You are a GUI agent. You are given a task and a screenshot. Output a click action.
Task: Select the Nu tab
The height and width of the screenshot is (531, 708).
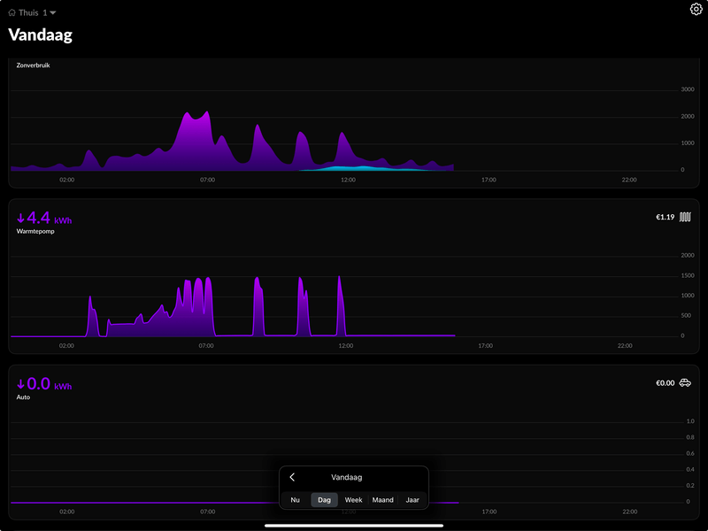[x=296, y=500]
